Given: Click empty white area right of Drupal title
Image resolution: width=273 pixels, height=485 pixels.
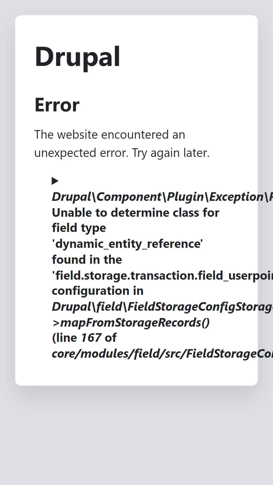Looking at the screenshot, I should pos(187,57).
